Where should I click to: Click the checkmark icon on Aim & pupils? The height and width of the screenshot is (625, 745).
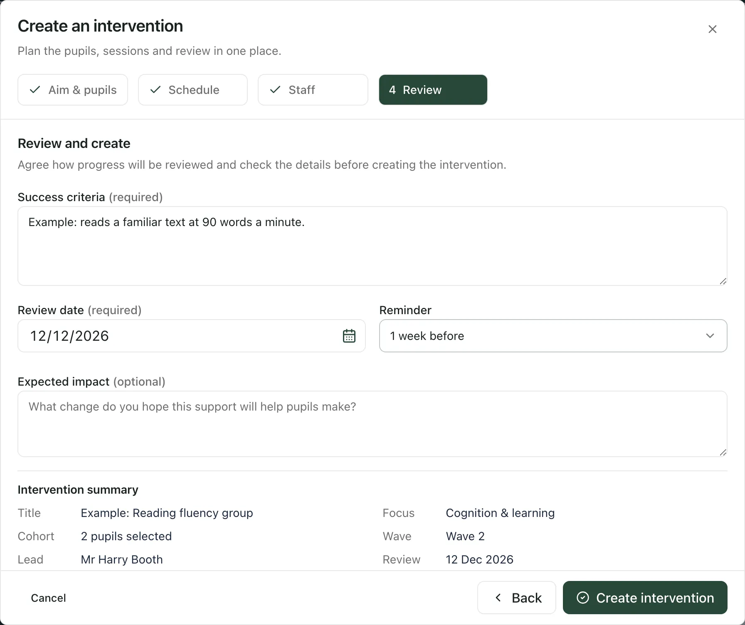[35, 90]
